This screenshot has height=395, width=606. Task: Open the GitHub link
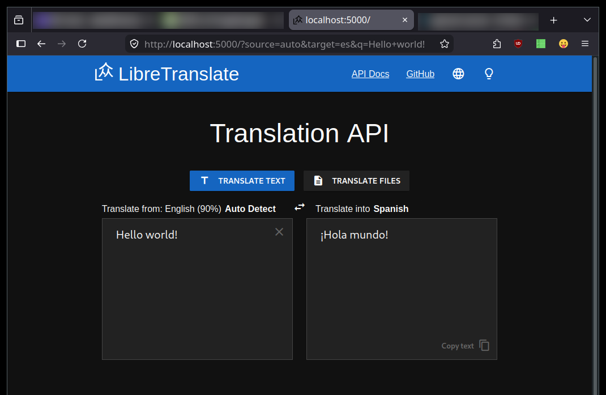[x=420, y=74]
